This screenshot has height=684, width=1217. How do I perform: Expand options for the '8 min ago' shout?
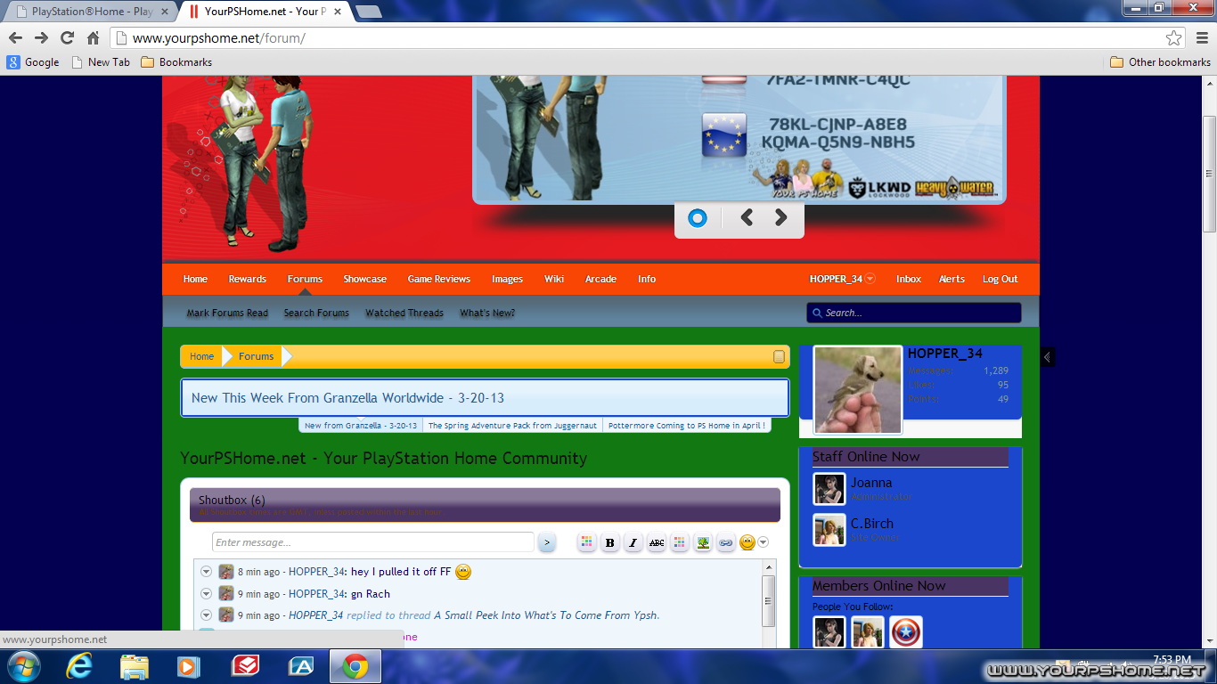[x=206, y=572]
